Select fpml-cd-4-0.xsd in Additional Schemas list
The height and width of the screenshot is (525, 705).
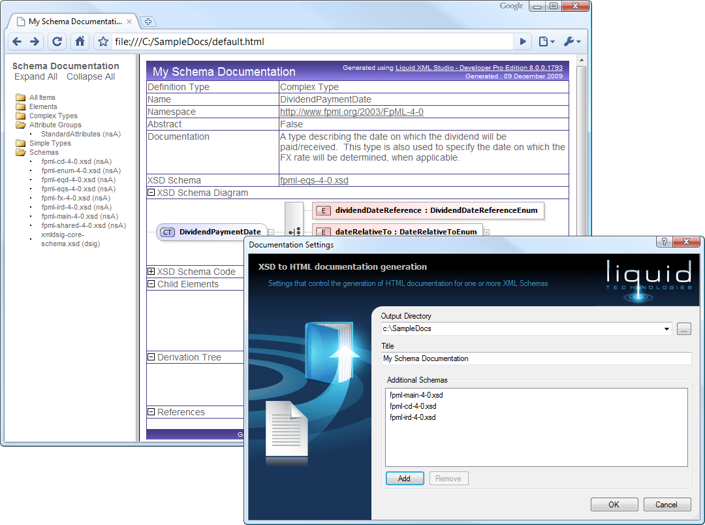coord(411,406)
